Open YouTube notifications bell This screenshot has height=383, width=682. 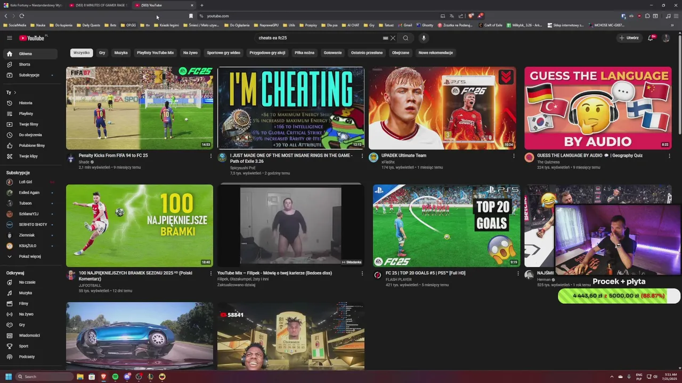pos(651,38)
